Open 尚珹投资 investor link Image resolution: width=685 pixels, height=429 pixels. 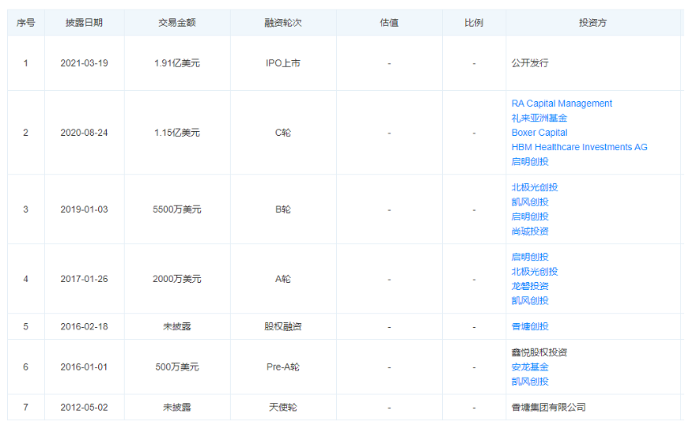[530, 231]
